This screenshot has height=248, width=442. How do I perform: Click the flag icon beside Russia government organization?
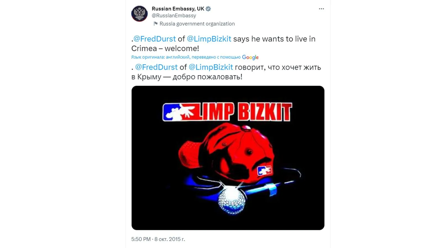[x=156, y=24]
